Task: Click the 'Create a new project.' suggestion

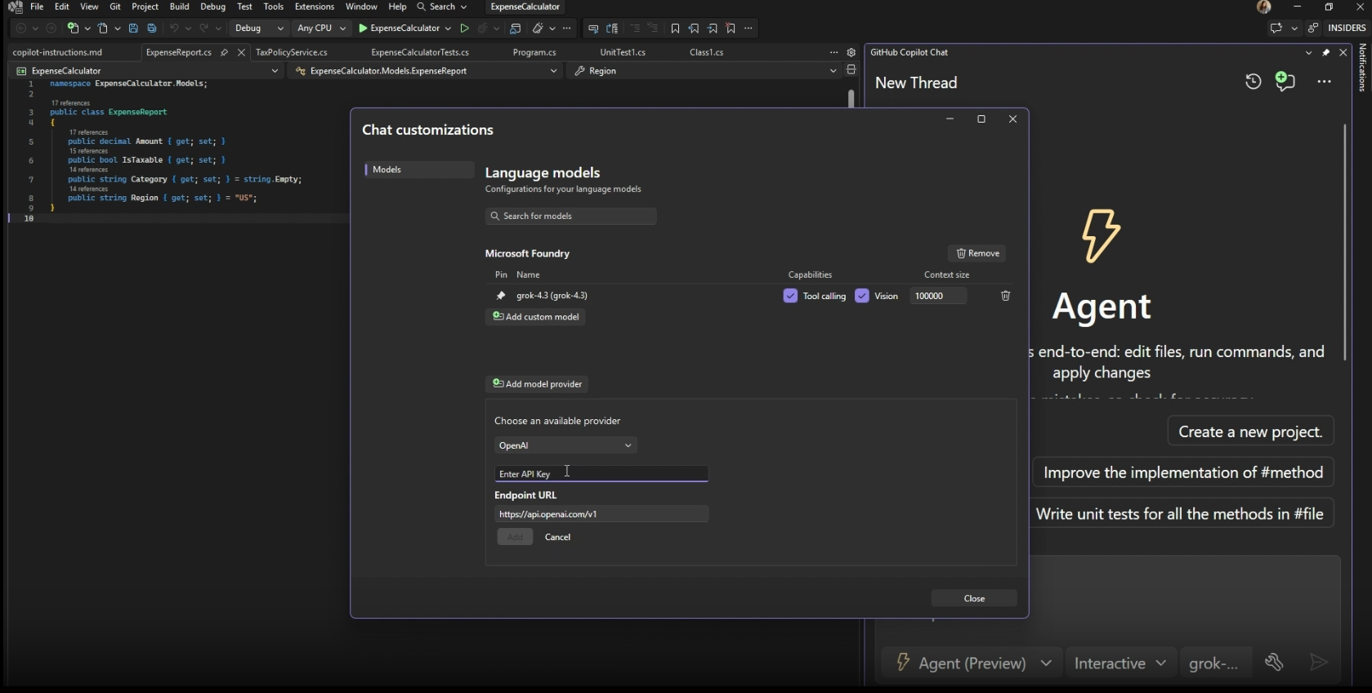Action: (1250, 431)
